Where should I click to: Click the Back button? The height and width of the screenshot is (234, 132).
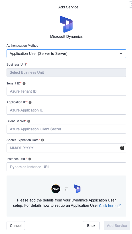(91, 226)
